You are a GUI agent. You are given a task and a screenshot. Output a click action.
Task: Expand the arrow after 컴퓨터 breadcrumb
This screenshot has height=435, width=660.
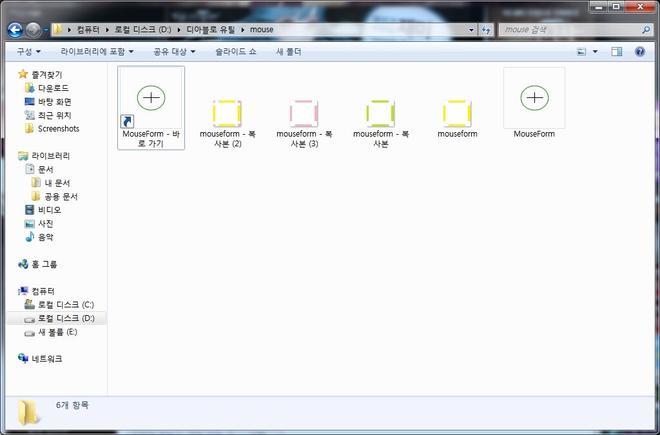[108, 30]
